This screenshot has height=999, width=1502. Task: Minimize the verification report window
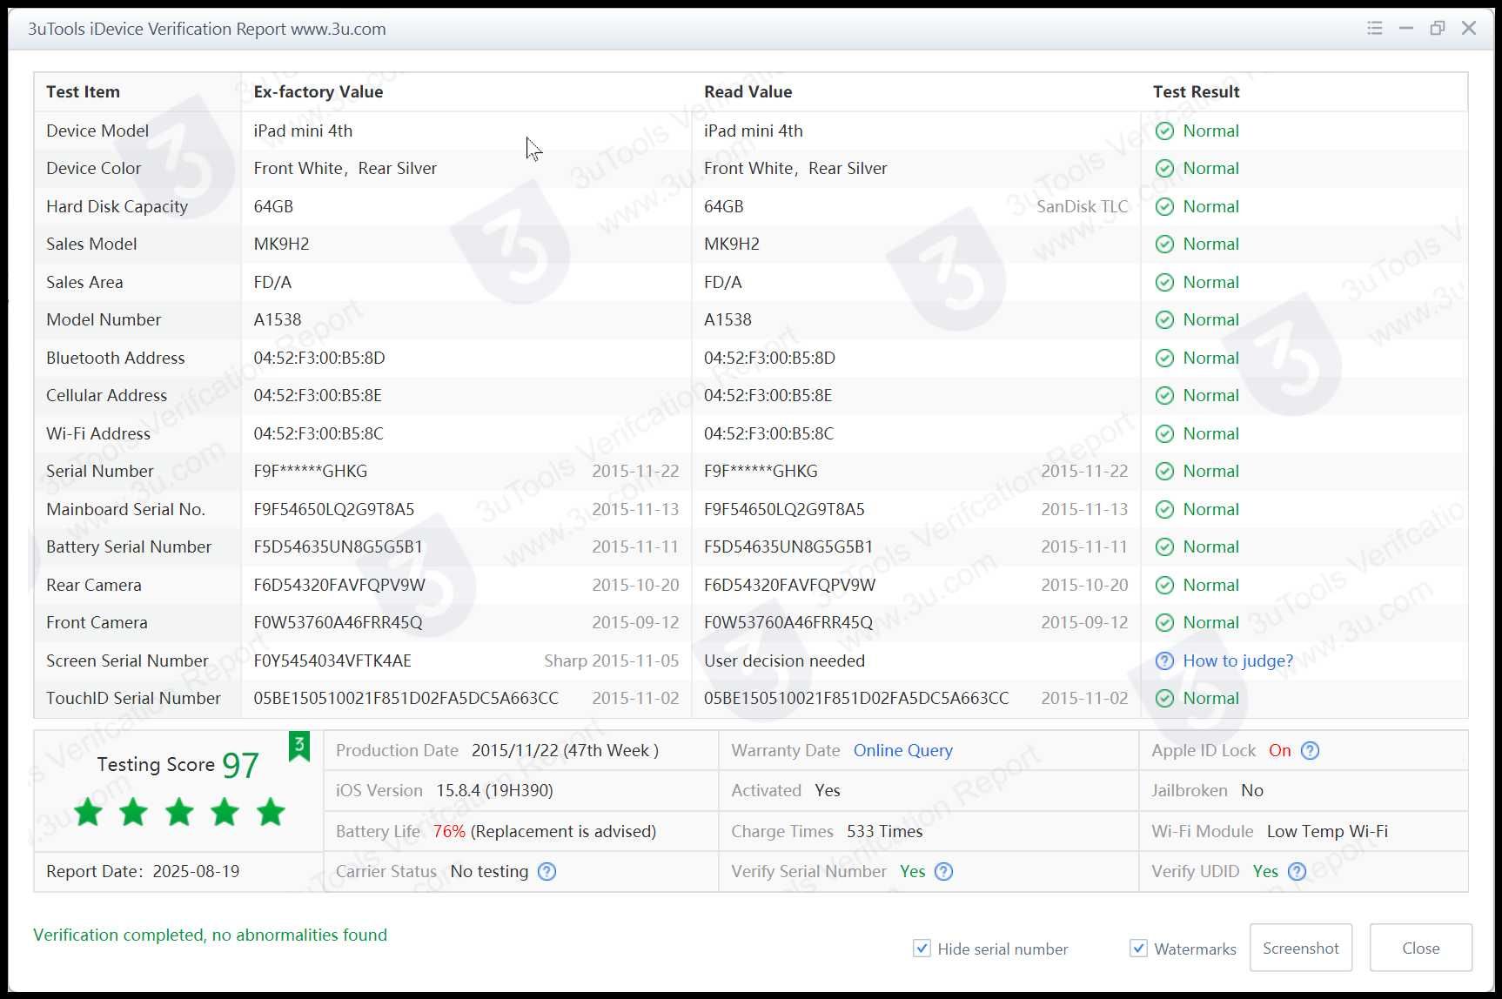point(1405,28)
